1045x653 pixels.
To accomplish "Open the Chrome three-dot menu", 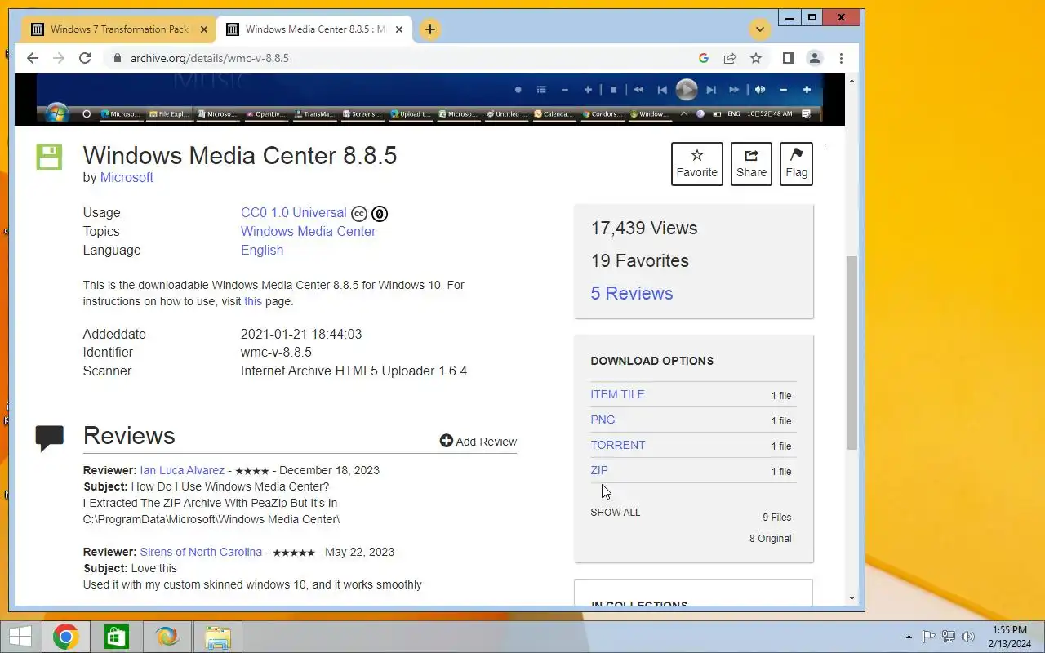I will pos(841,58).
